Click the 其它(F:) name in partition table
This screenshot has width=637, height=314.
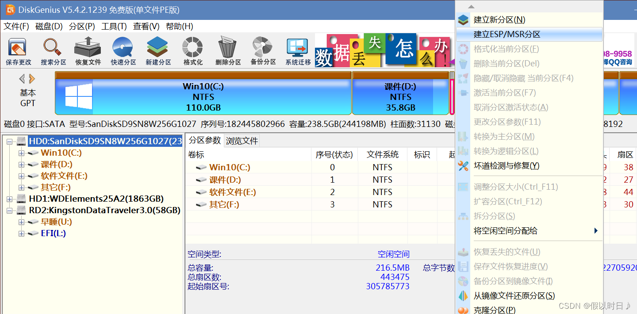[224, 204]
